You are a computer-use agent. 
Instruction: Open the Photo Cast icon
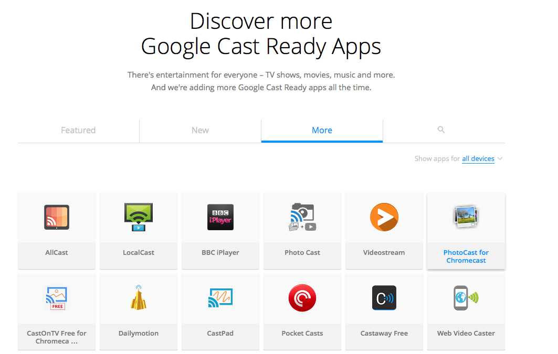(302, 217)
